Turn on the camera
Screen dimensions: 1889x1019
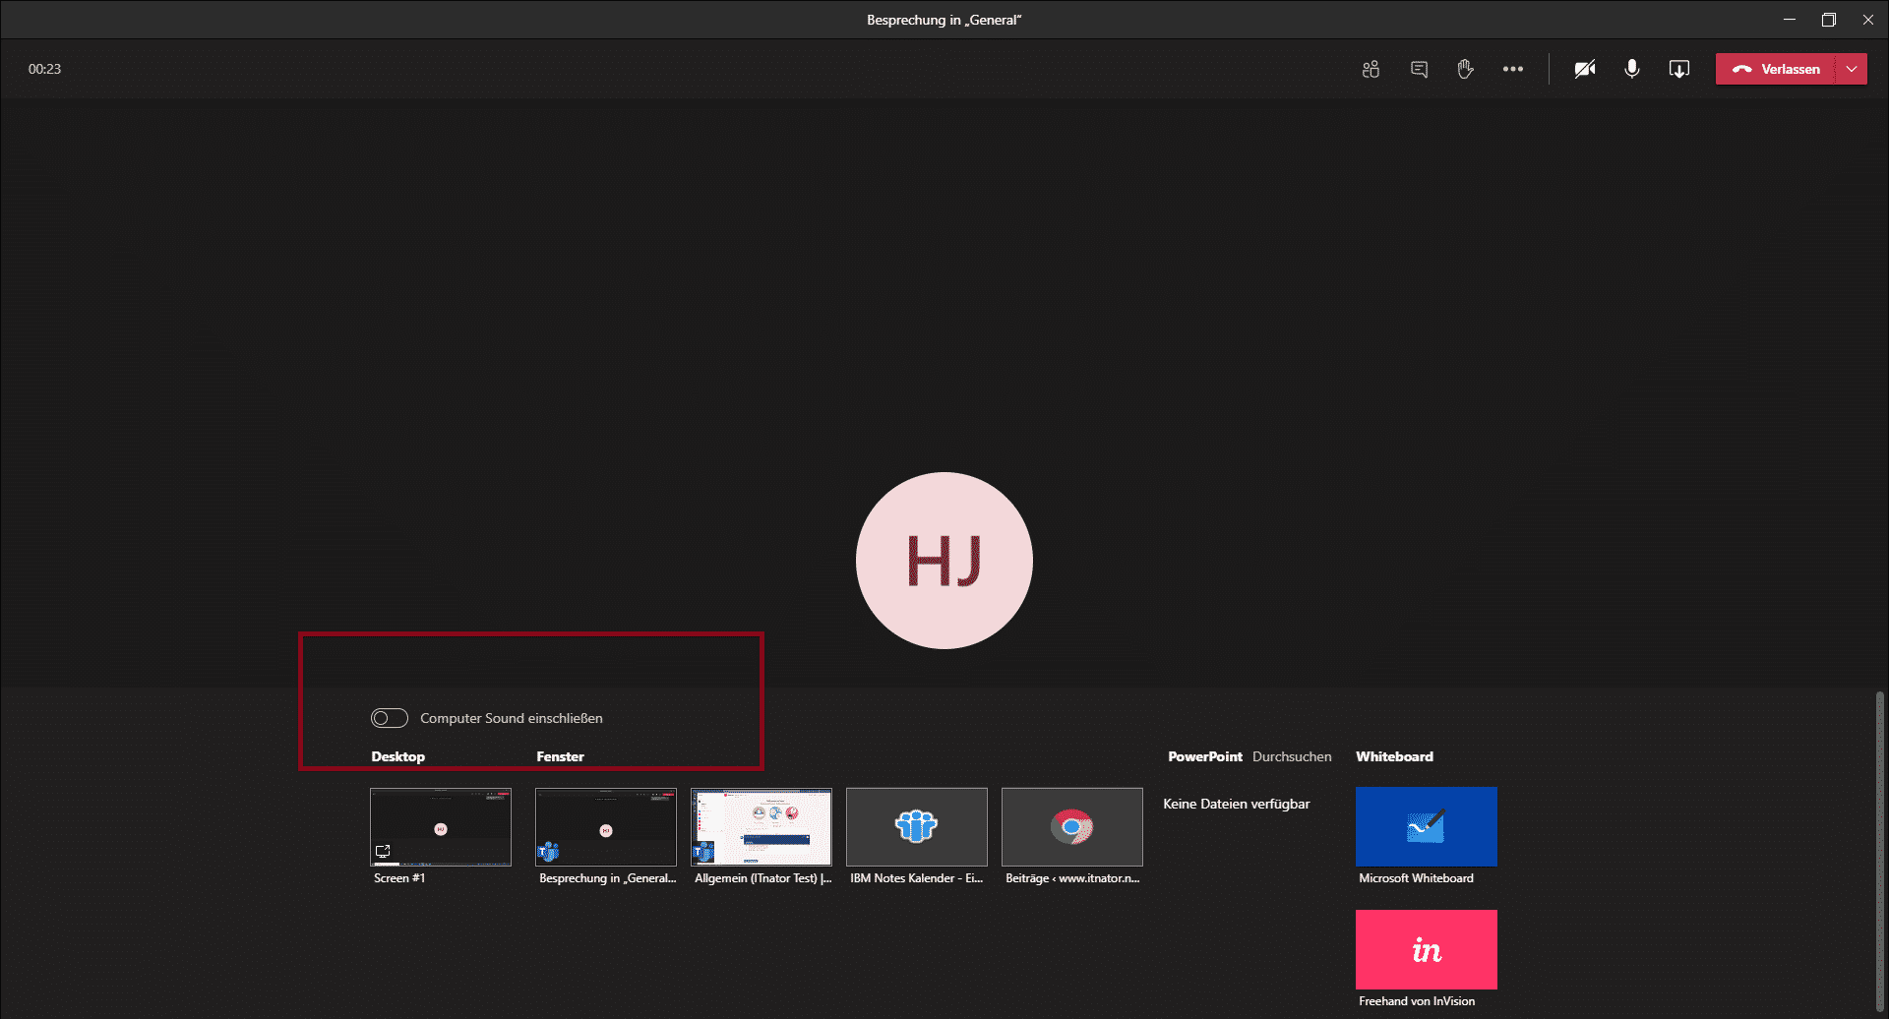click(1584, 69)
